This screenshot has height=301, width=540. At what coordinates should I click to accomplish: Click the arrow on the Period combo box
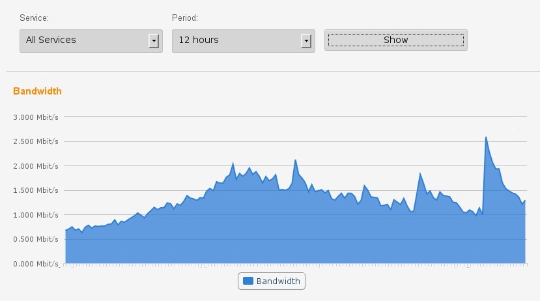[x=306, y=41]
